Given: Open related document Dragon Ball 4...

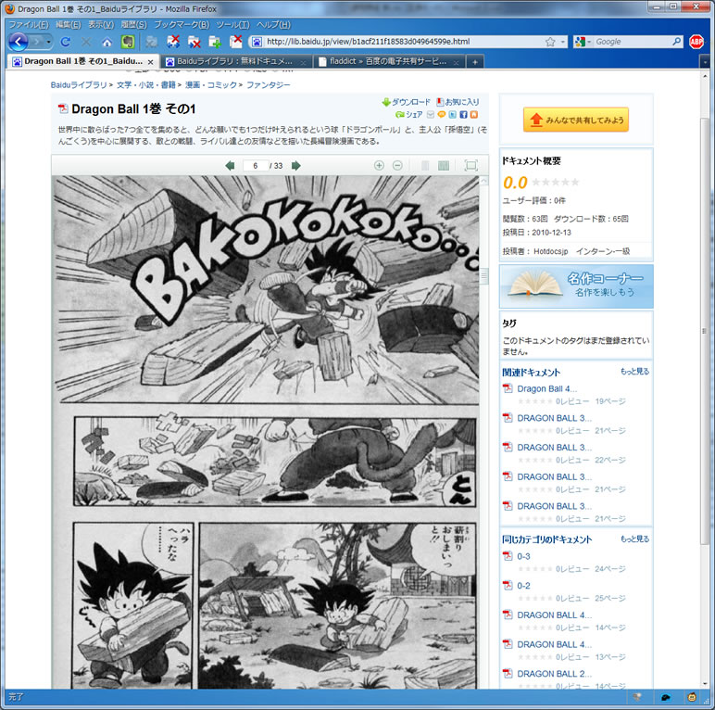Looking at the screenshot, I should point(546,388).
